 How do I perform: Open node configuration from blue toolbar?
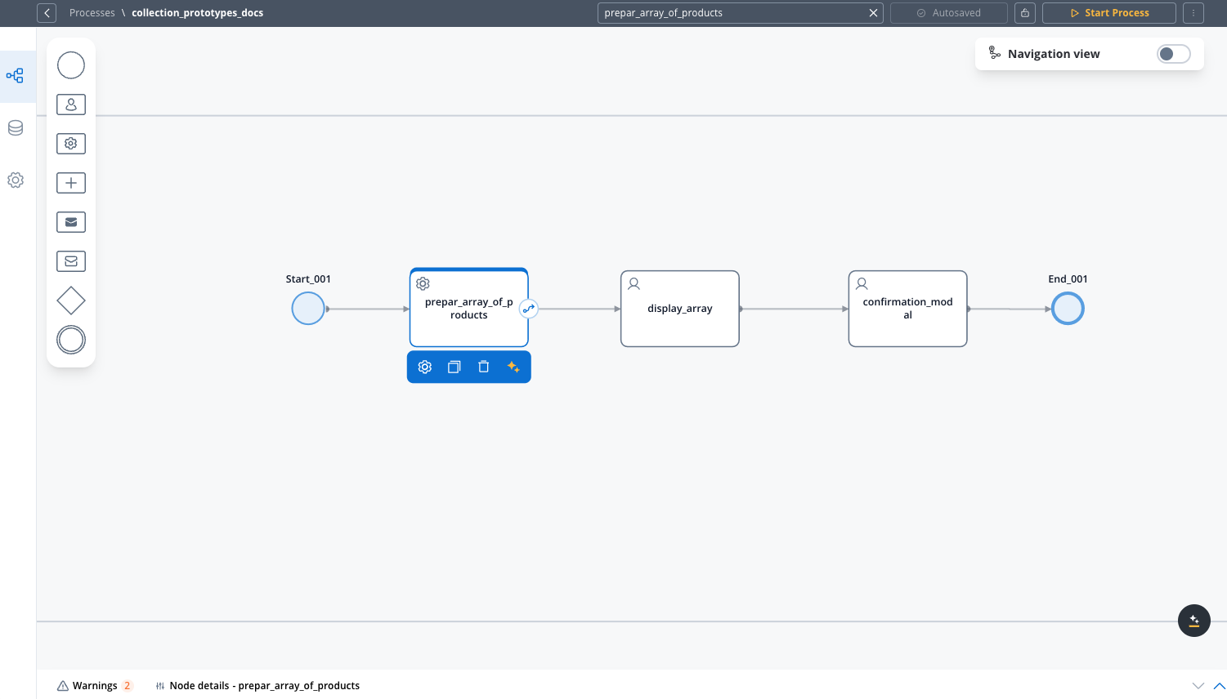pos(425,367)
